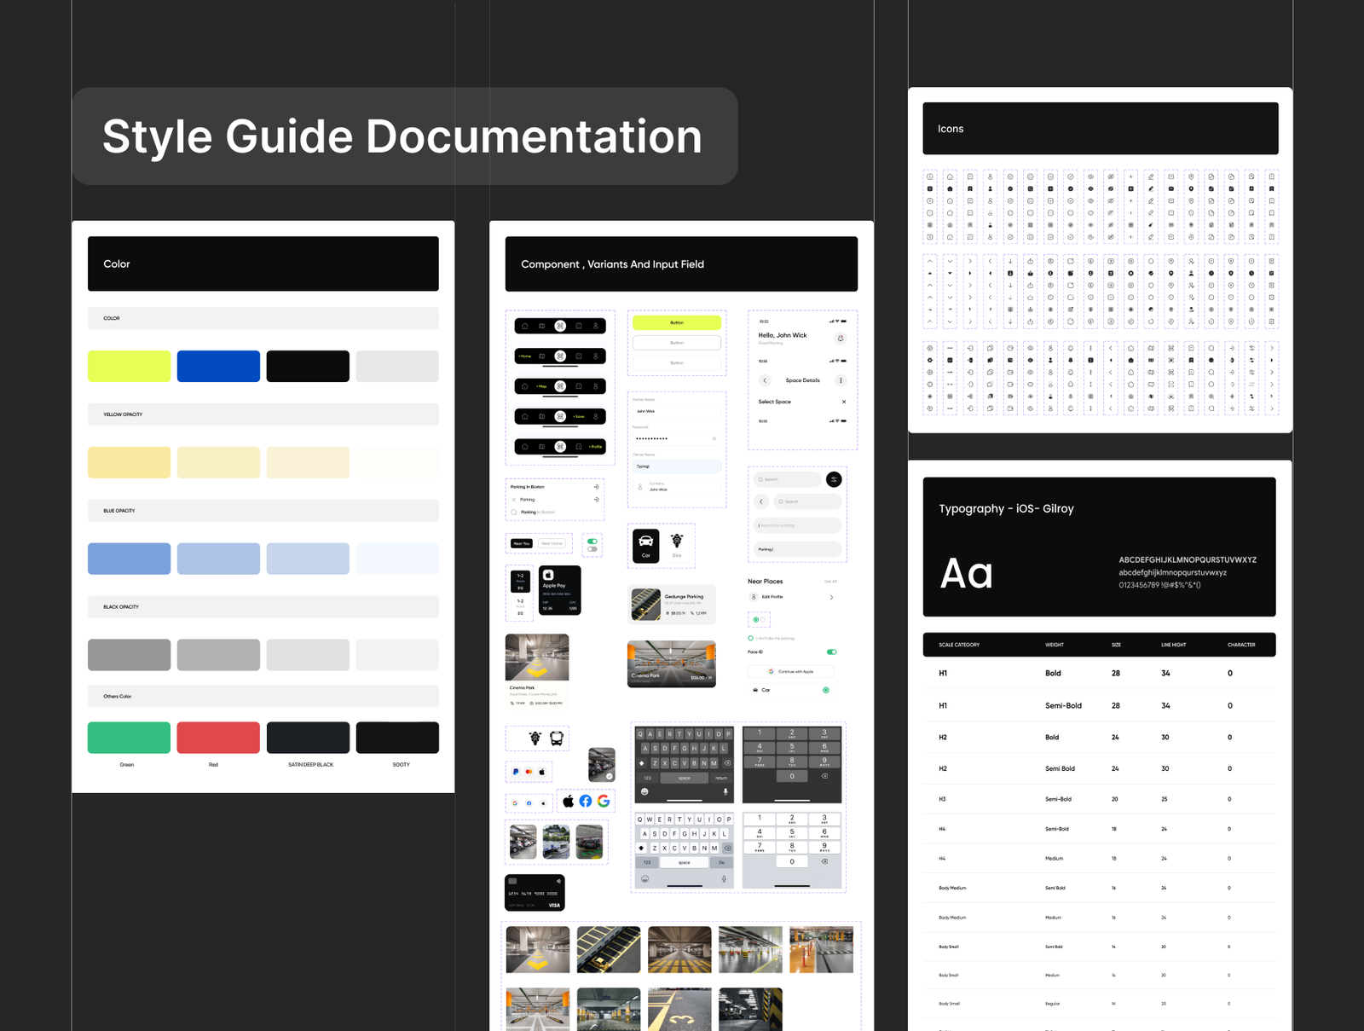Select the Car vehicle tile

click(645, 546)
